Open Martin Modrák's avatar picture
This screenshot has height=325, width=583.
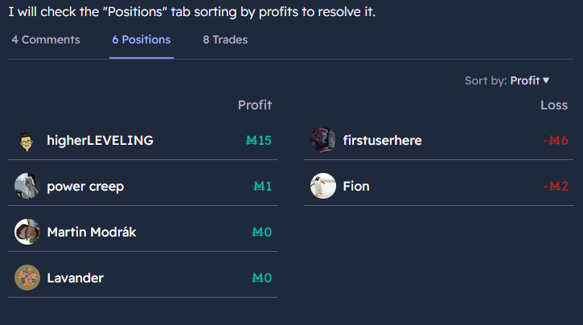click(27, 232)
